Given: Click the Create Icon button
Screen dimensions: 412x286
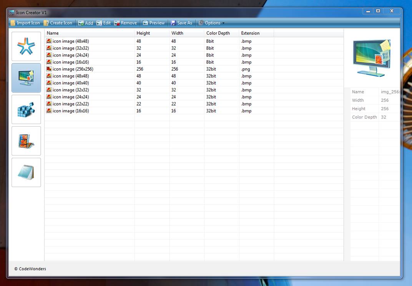Looking at the screenshot, I should tap(58, 23).
